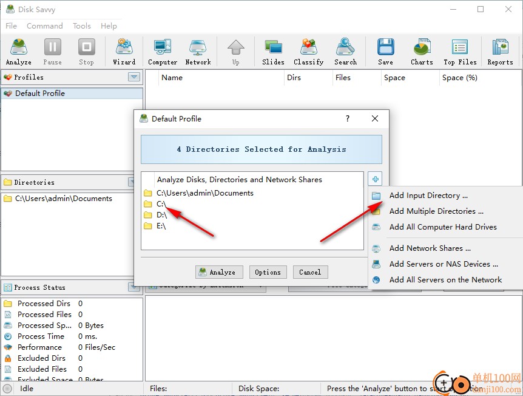The width and height of the screenshot is (523, 396).
Task: Click the Stop toolbar icon
Action: (86, 52)
